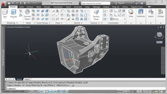Expand the Groups panel arrow

pos(161,23)
